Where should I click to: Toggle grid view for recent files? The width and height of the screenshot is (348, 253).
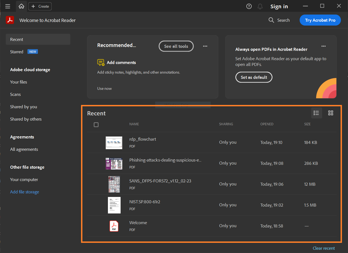click(330, 113)
